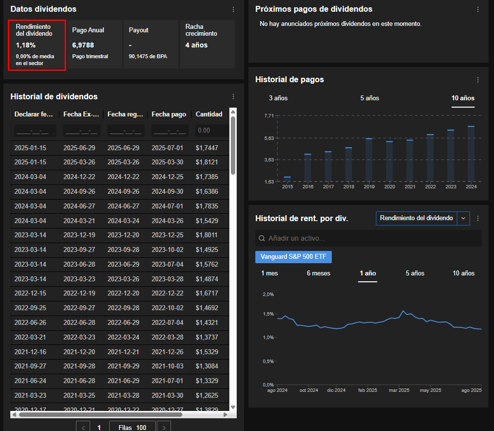Expand the Rendimiento del dividendo dropdown arrow
Image resolution: width=494 pixels, height=431 pixels.
click(463, 218)
